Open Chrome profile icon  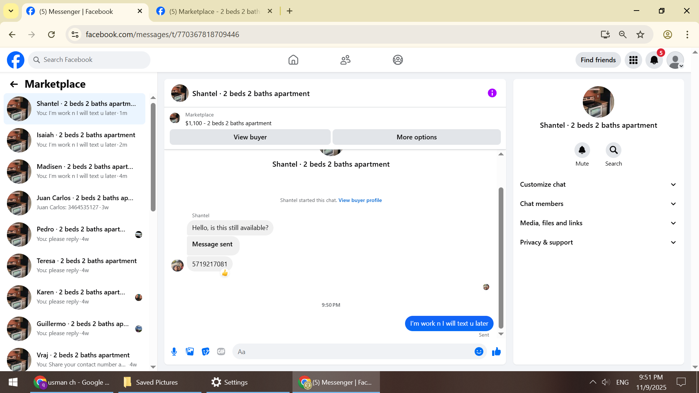tap(668, 35)
